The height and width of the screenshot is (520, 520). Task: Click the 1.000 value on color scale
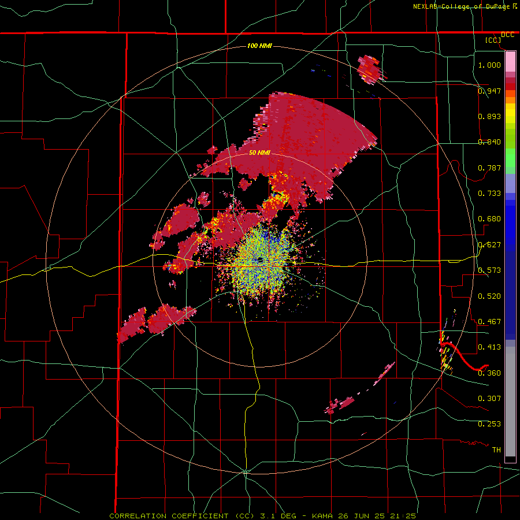pyautogui.click(x=489, y=65)
